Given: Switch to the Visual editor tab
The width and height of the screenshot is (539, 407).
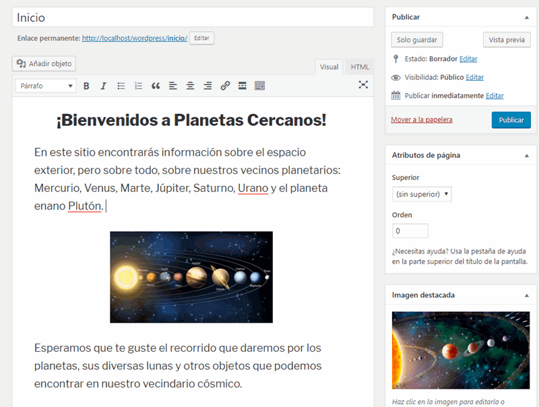Looking at the screenshot, I should pos(329,67).
